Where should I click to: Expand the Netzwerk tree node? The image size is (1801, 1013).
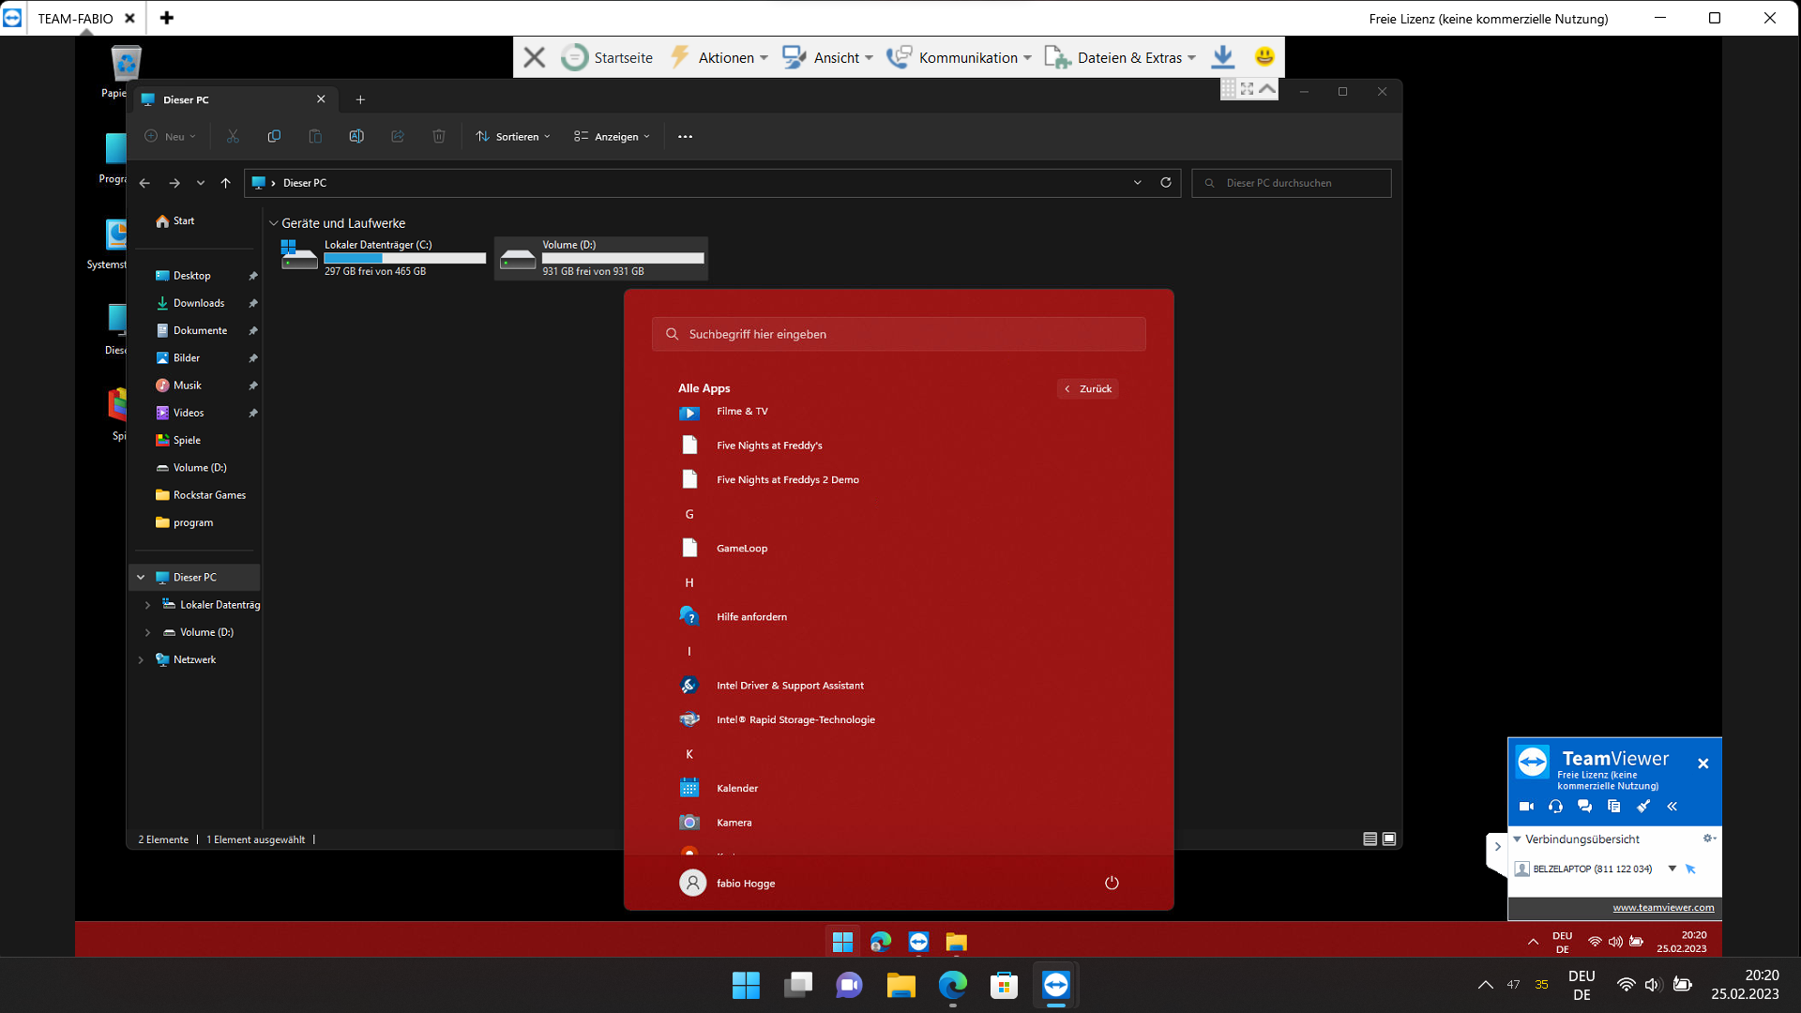click(142, 660)
